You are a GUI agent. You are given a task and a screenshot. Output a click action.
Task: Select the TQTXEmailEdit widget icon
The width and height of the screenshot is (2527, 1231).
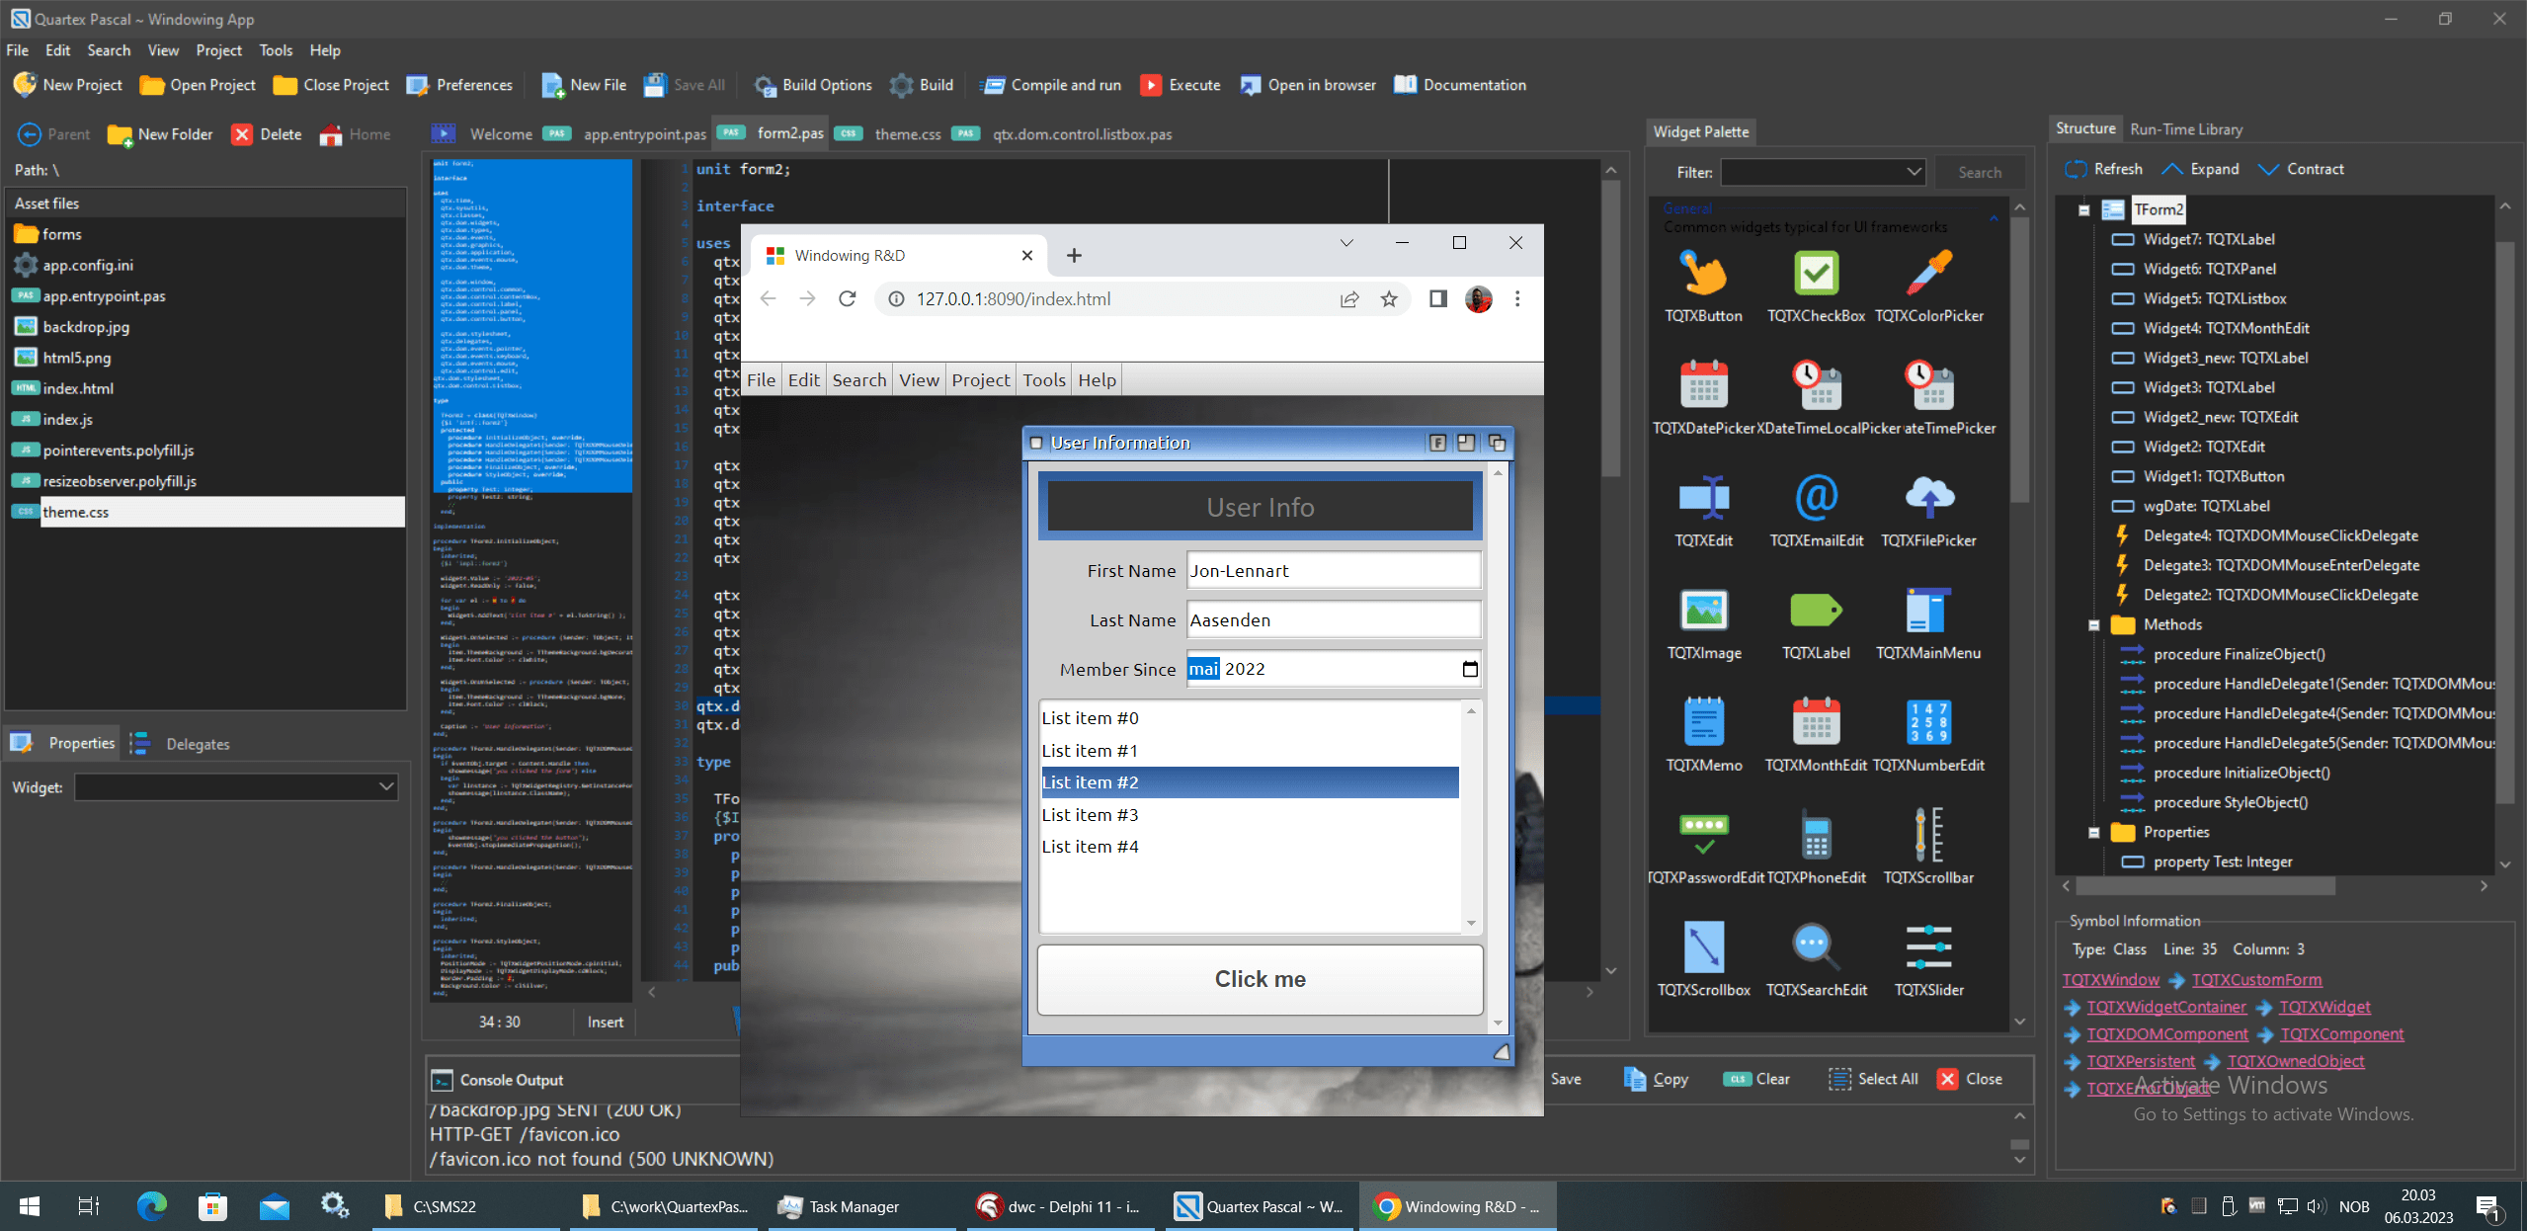[x=1816, y=498]
